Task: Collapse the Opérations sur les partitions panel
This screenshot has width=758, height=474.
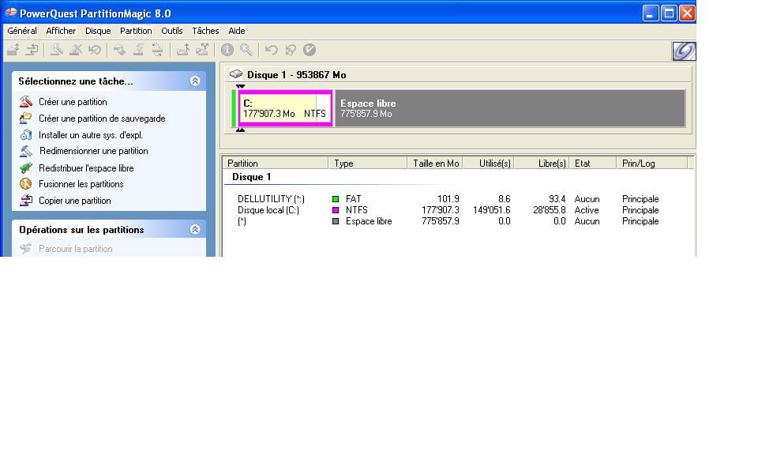Action: pos(195,229)
